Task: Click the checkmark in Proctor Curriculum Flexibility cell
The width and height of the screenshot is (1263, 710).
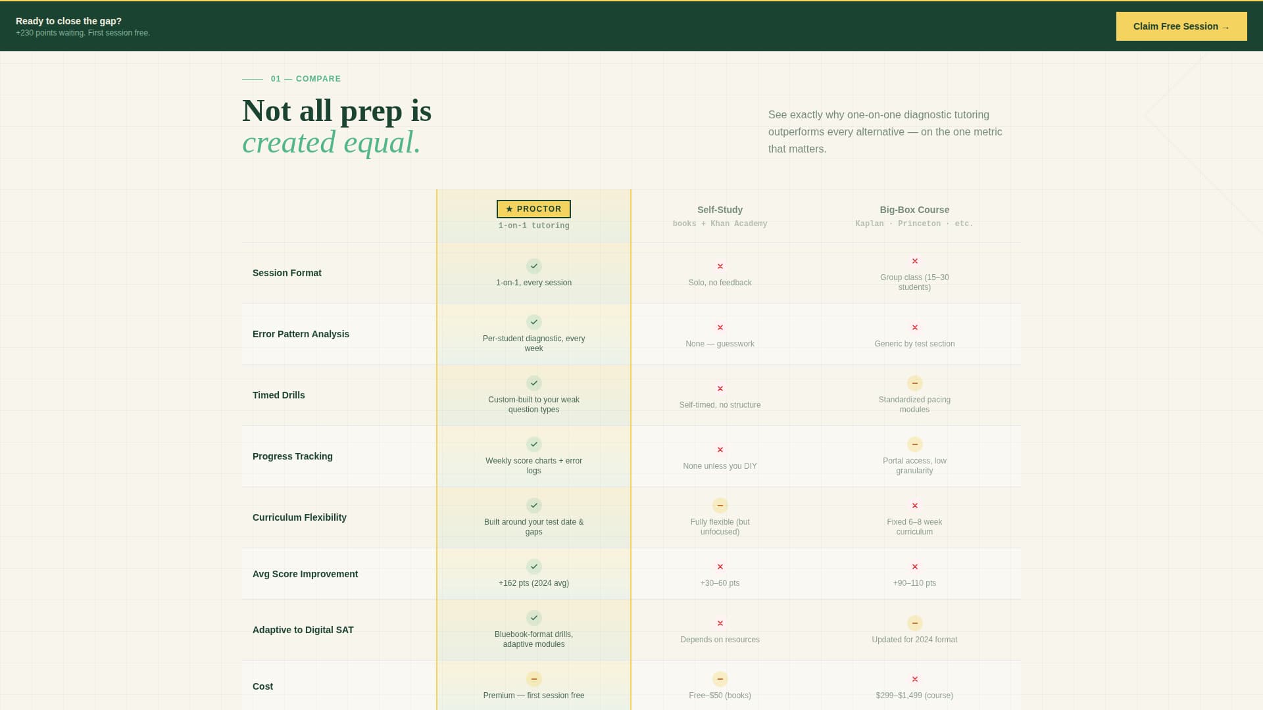Action: [x=534, y=506]
